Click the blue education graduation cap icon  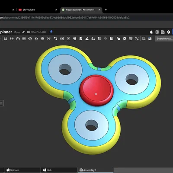(x=51, y=32)
